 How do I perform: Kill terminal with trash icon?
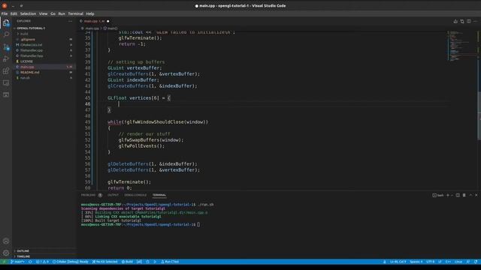(x=464, y=195)
